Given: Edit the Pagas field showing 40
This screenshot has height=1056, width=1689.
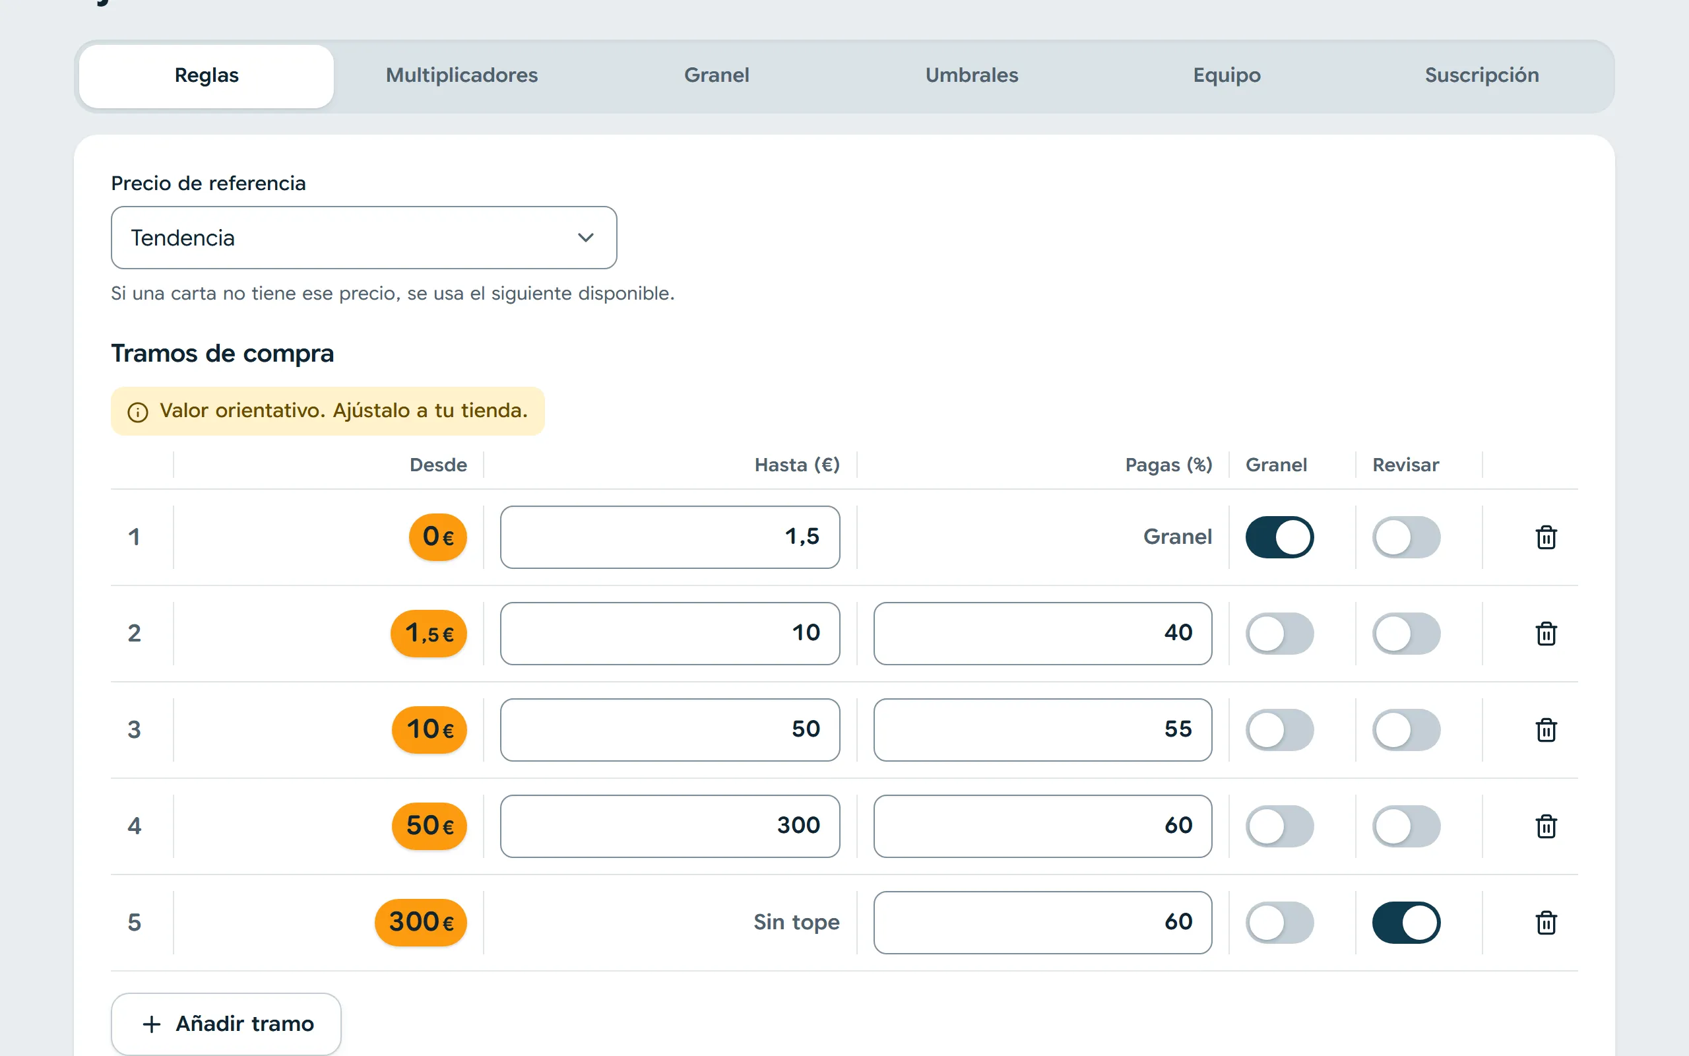Looking at the screenshot, I should click(x=1042, y=634).
